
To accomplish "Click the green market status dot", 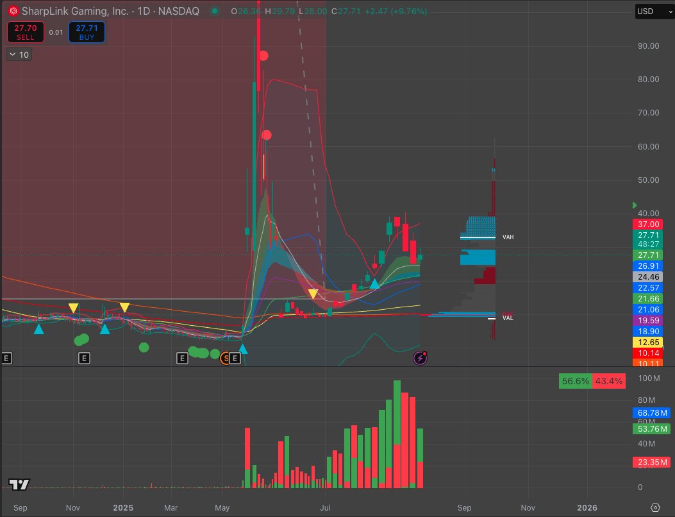I will pyautogui.click(x=214, y=11).
